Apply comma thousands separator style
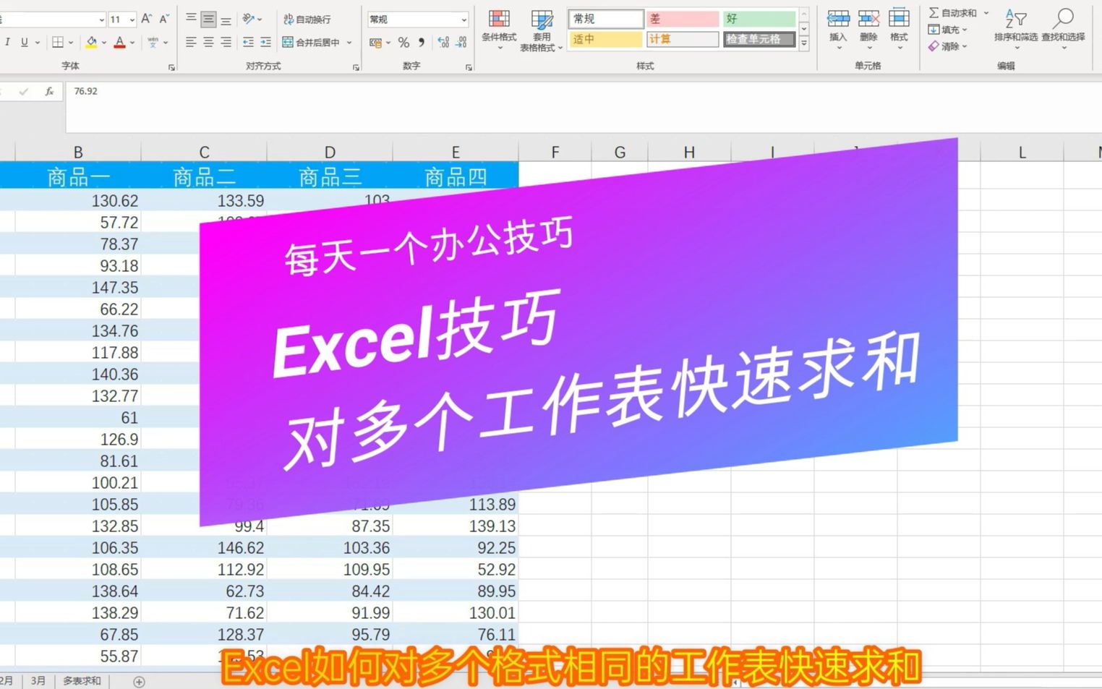This screenshot has width=1102, height=689. [422, 43]
